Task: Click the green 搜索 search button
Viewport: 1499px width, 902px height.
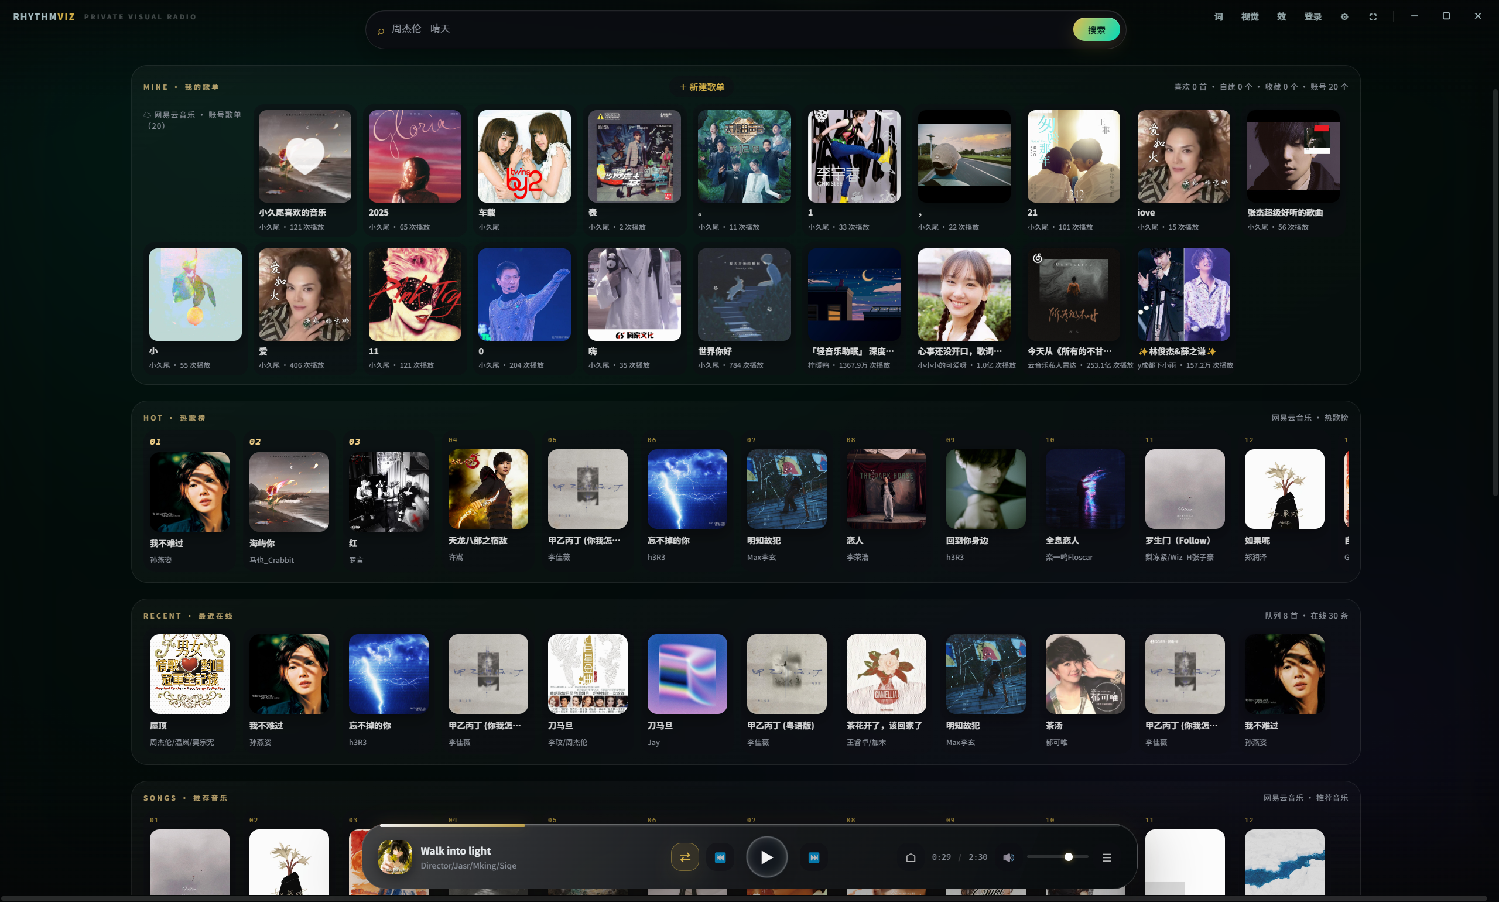Action: [x=1096, y=29]
